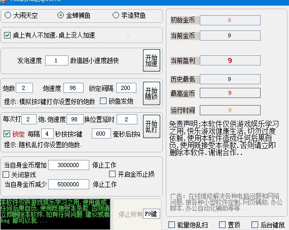Click the 停止所有 label

click(130, 214)
